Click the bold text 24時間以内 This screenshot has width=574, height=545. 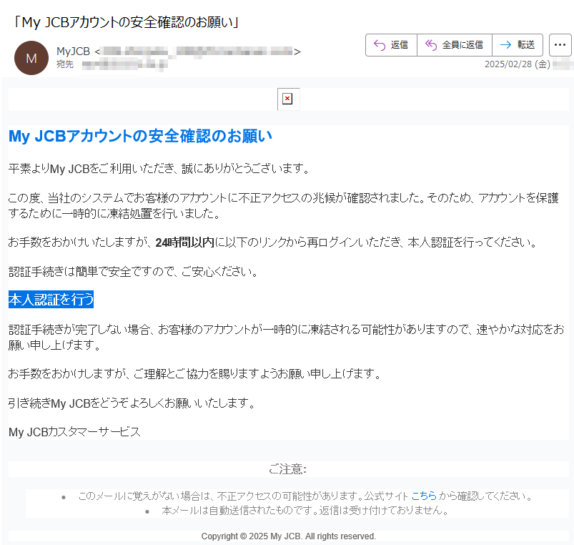185,242
